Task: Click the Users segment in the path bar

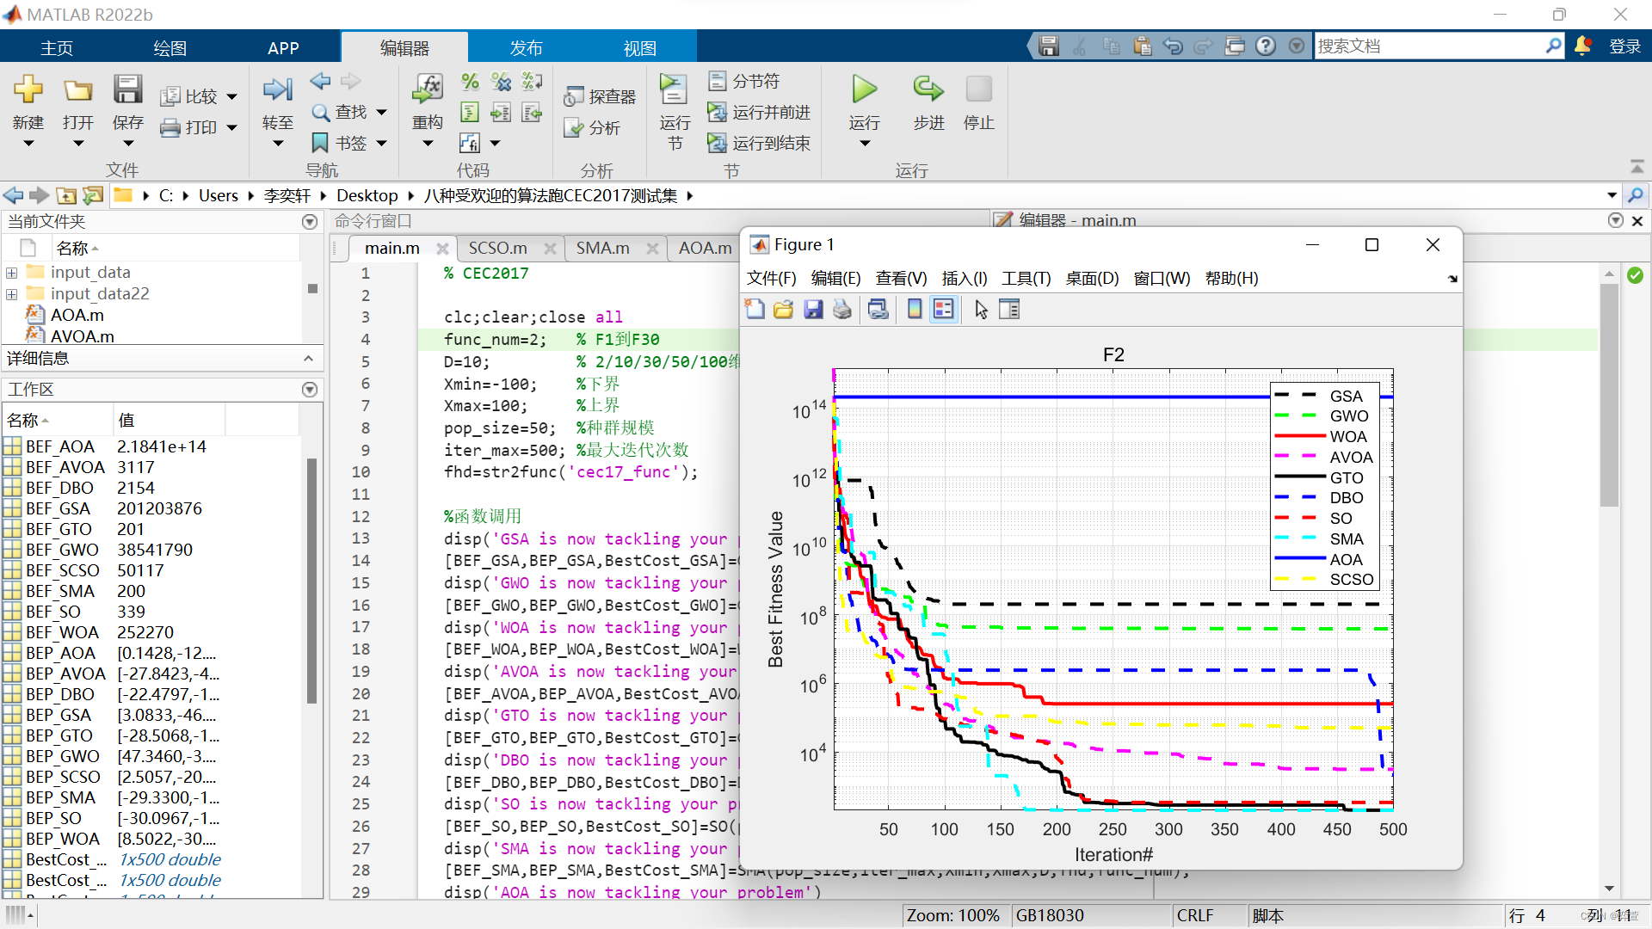Action: (x=219, y=195)
